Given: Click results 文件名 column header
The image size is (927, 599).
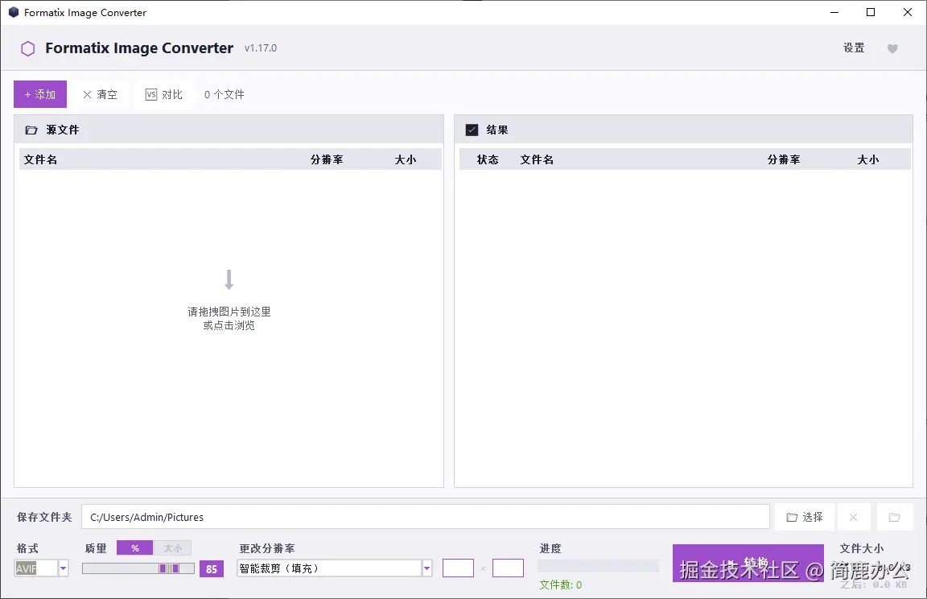Looking at the screenshot, I should pyautogui.click(x=537, y=159).
